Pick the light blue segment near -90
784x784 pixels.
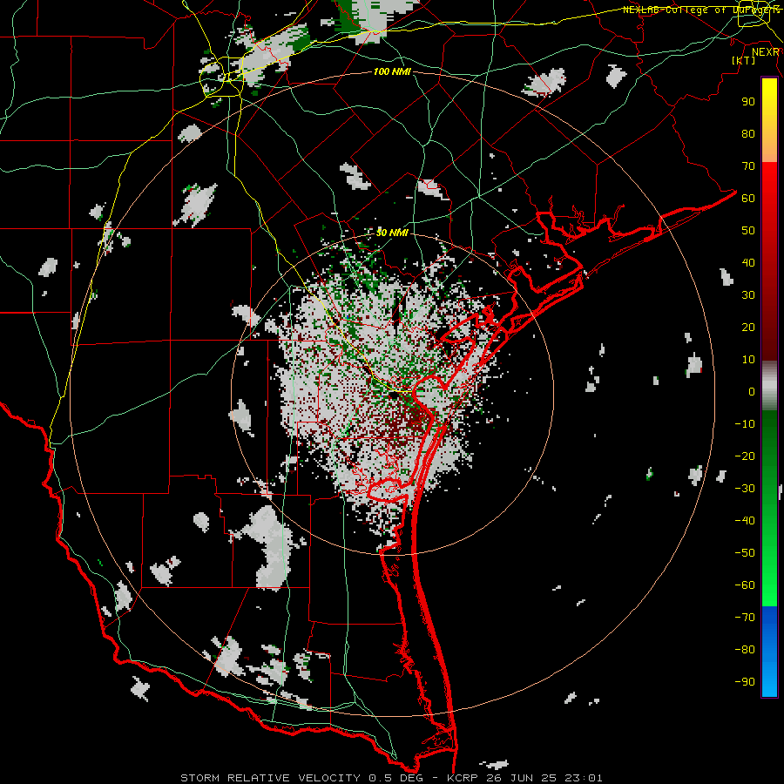[769, 680]
